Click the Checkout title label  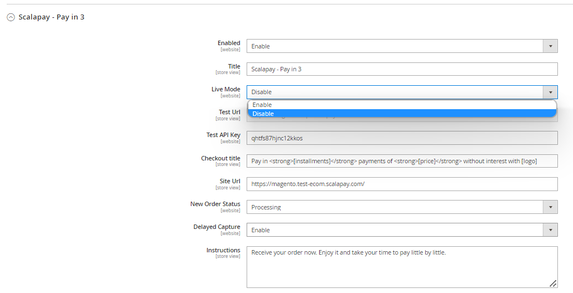click(221, 158)
